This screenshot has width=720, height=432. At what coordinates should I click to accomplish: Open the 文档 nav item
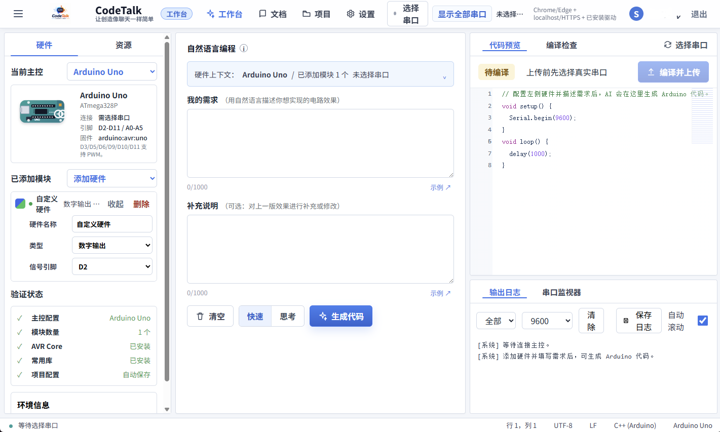coord(273,14)
